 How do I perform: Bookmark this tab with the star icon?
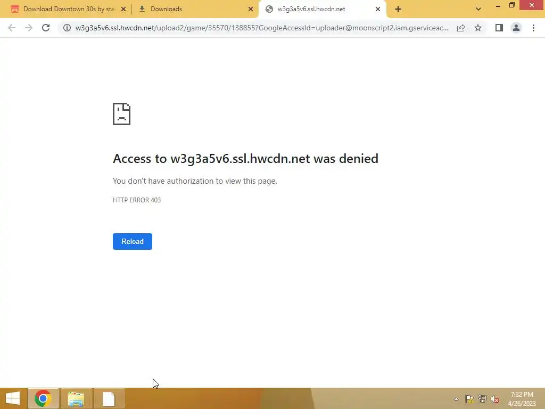pos(478,28)
